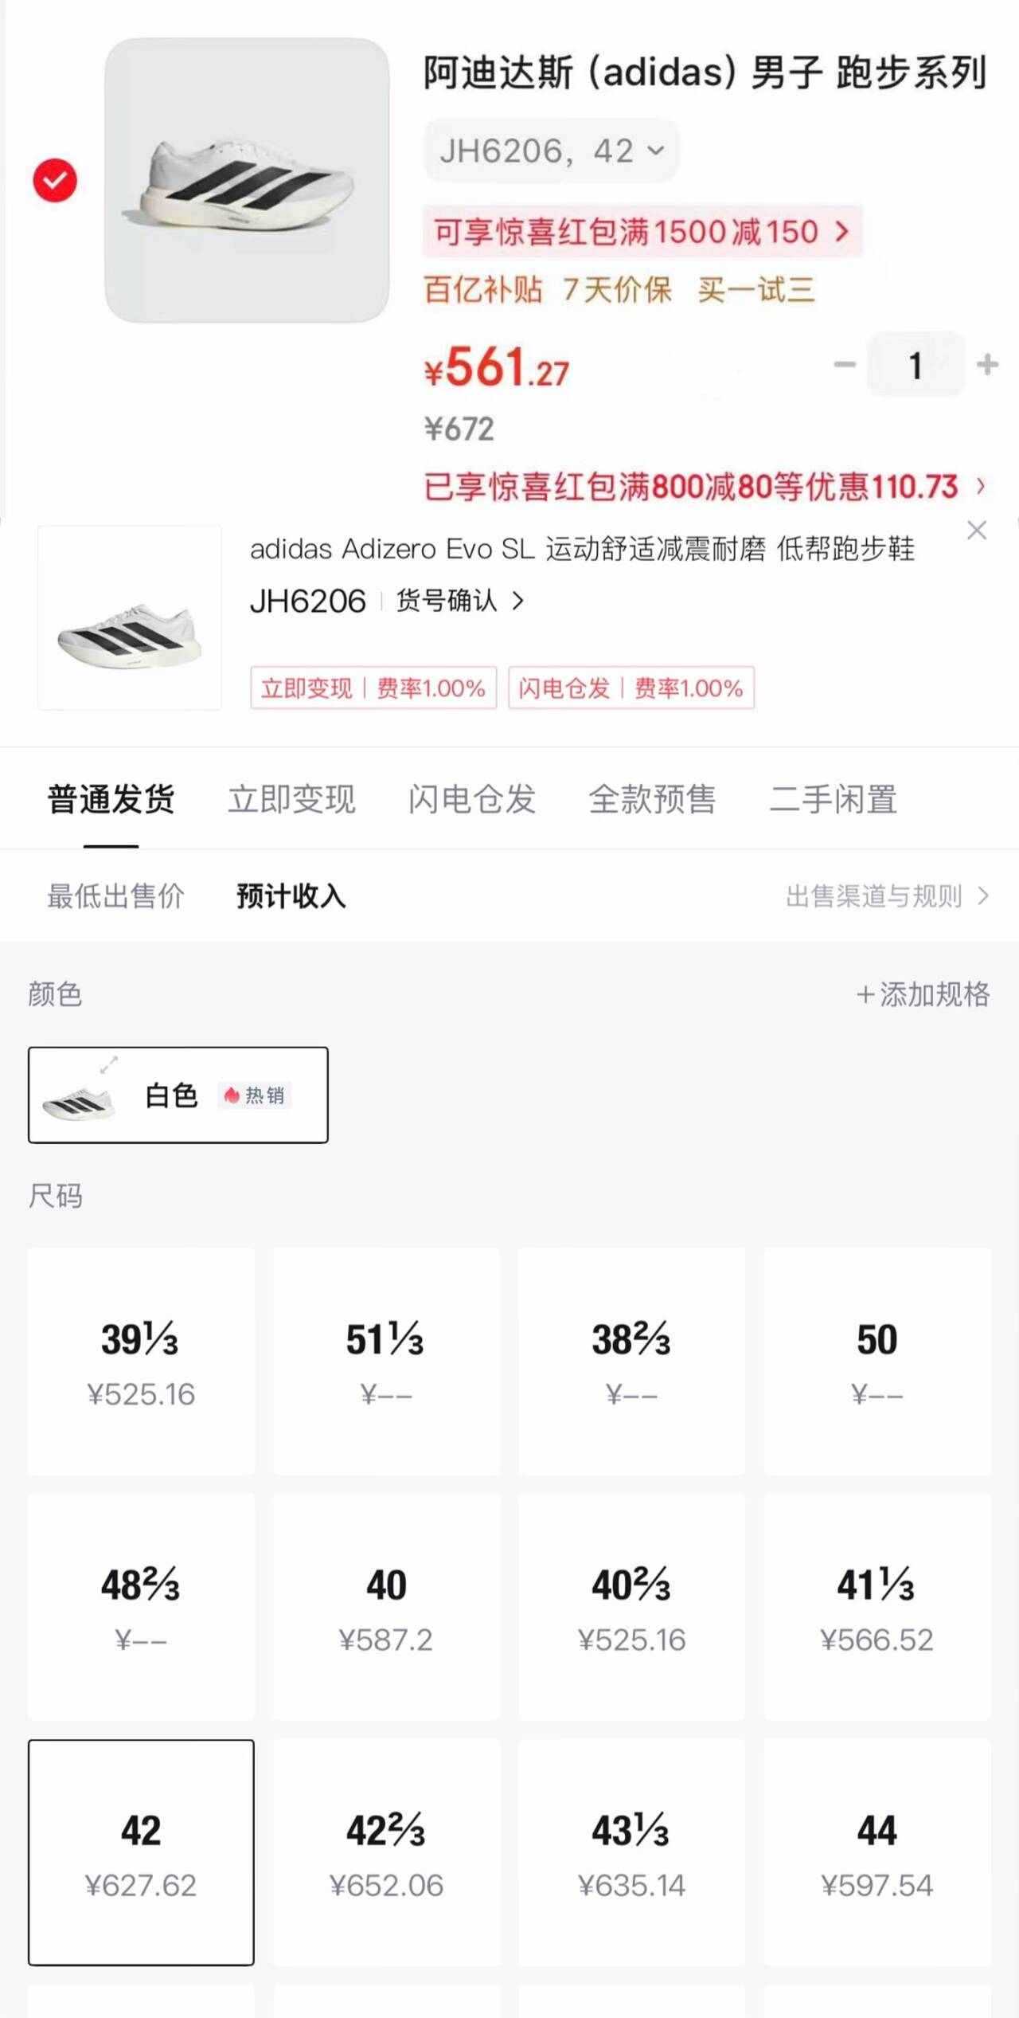Select the 最低出售价 view option

tap(116, 896)
